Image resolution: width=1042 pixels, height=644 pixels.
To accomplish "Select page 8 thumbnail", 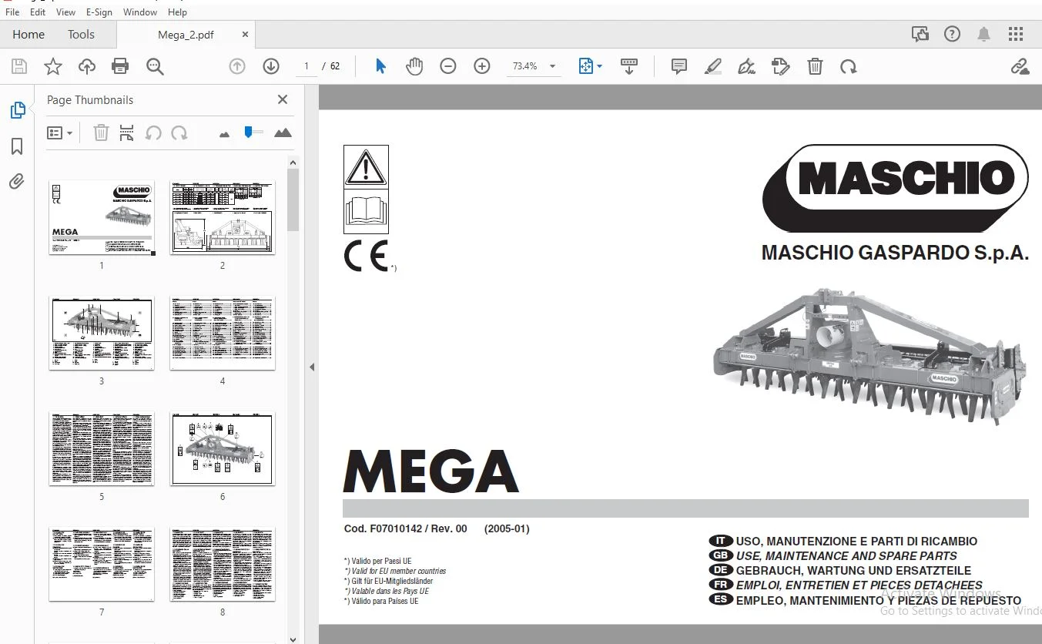I will point(223,564).
